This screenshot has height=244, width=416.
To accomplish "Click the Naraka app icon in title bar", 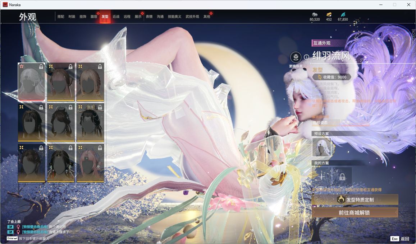I will coord(5,5).
